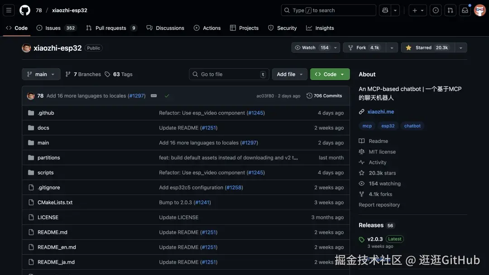Click the eye icon beside 154 watching
The image size is (489, 275).
(x=361, y=184)
